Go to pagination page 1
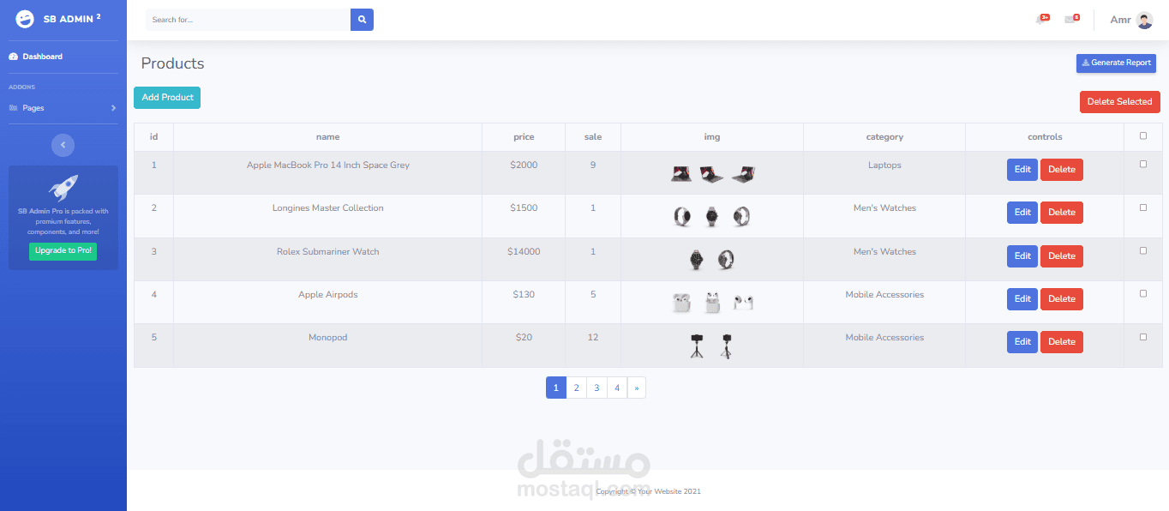 pyautogui.click(x=556, y=388)
